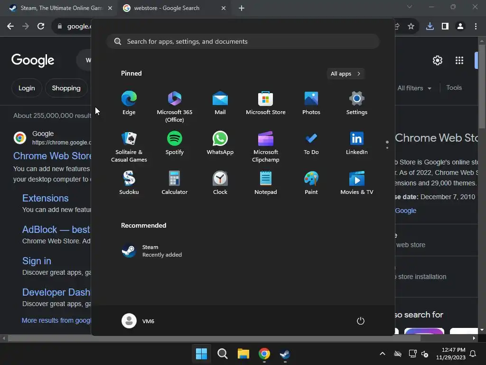Open a new Chrome tab

click(242, 8)
